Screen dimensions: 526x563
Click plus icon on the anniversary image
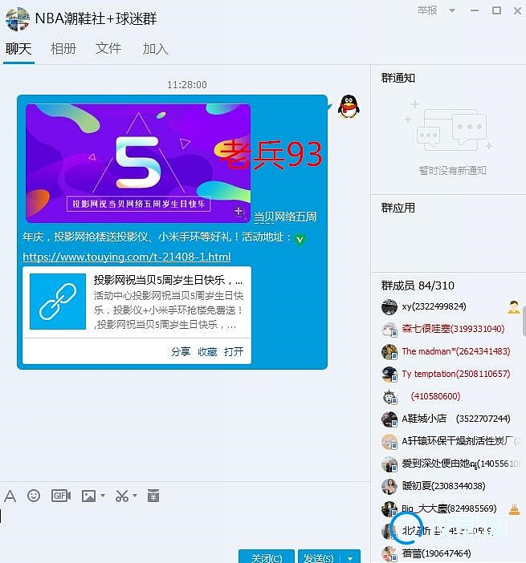click(x=239, y=212)
